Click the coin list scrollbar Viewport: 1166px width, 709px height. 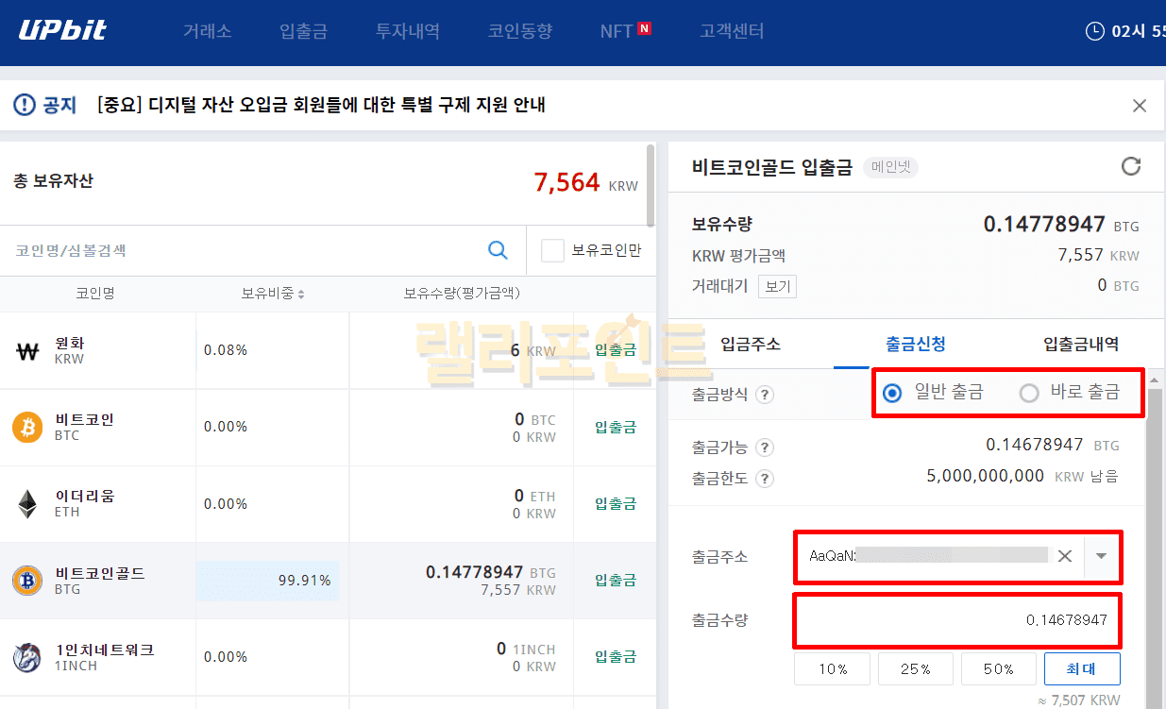pyautogui.click(x=651, y=186)
